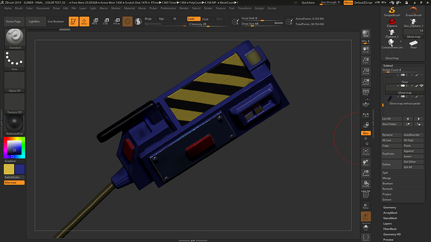This screenshot has height=242, width=431.
Task: Select the Floor tool thumbnail
Action: (414, 44)
